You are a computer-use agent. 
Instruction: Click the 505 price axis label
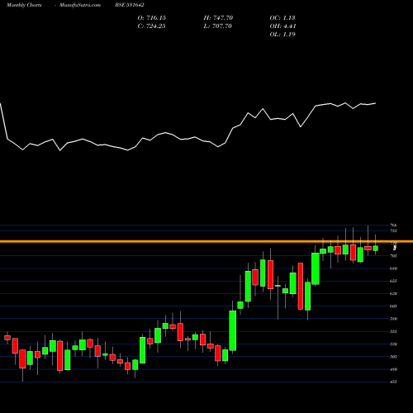pos(394,357)
